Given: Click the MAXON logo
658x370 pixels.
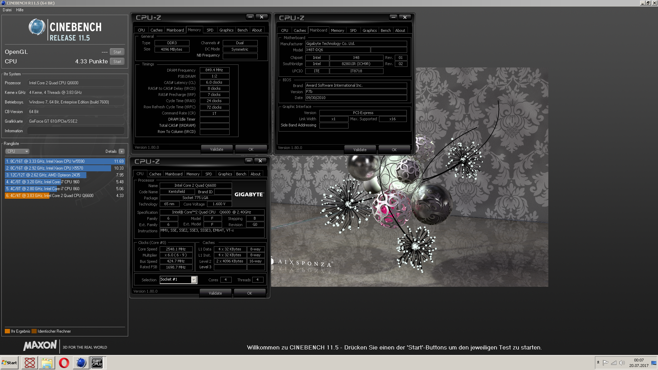Looking at the screenshot, I should [40, 345].
